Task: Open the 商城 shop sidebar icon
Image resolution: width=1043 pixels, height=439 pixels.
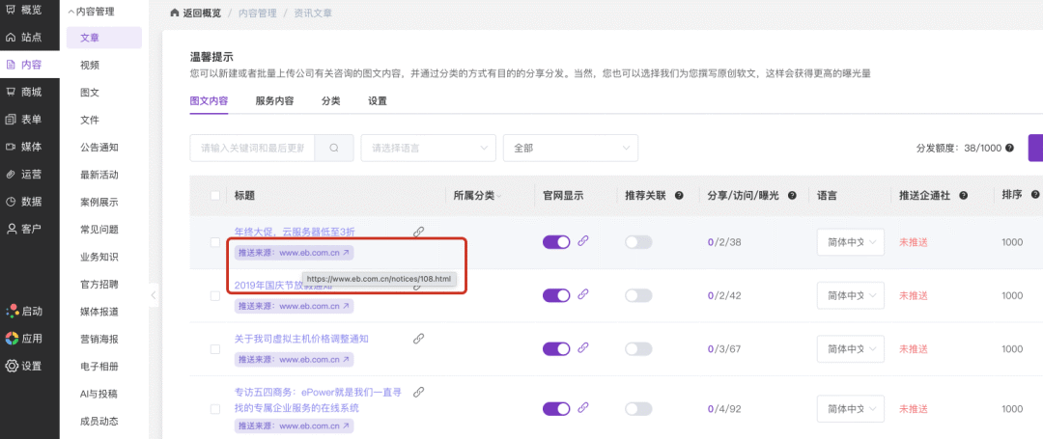Action: 11,92
